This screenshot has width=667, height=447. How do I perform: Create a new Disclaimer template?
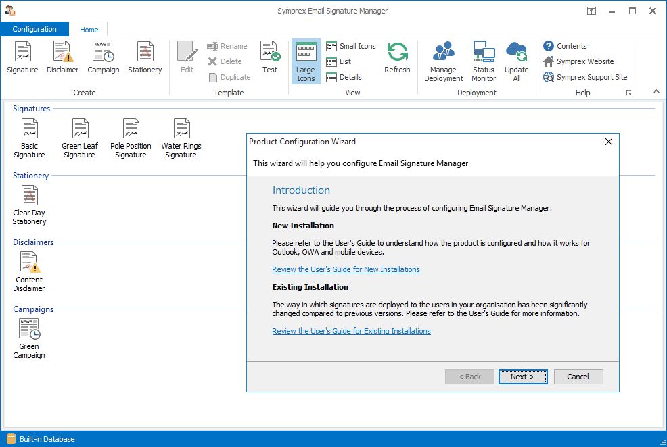[62, 57]
